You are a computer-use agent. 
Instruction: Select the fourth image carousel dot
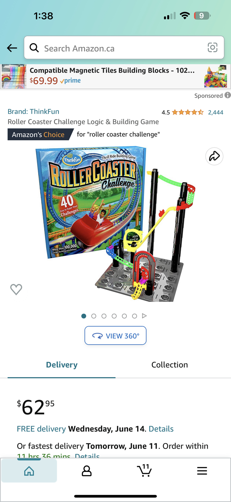114,316
